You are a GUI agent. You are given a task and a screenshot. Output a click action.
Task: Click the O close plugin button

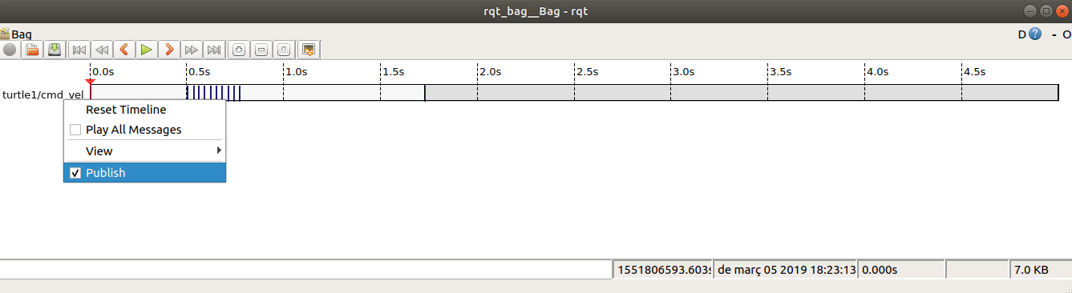tap(1066, 34)
